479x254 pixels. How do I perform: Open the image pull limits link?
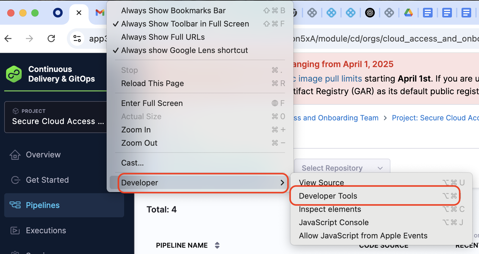coord(330,79)
